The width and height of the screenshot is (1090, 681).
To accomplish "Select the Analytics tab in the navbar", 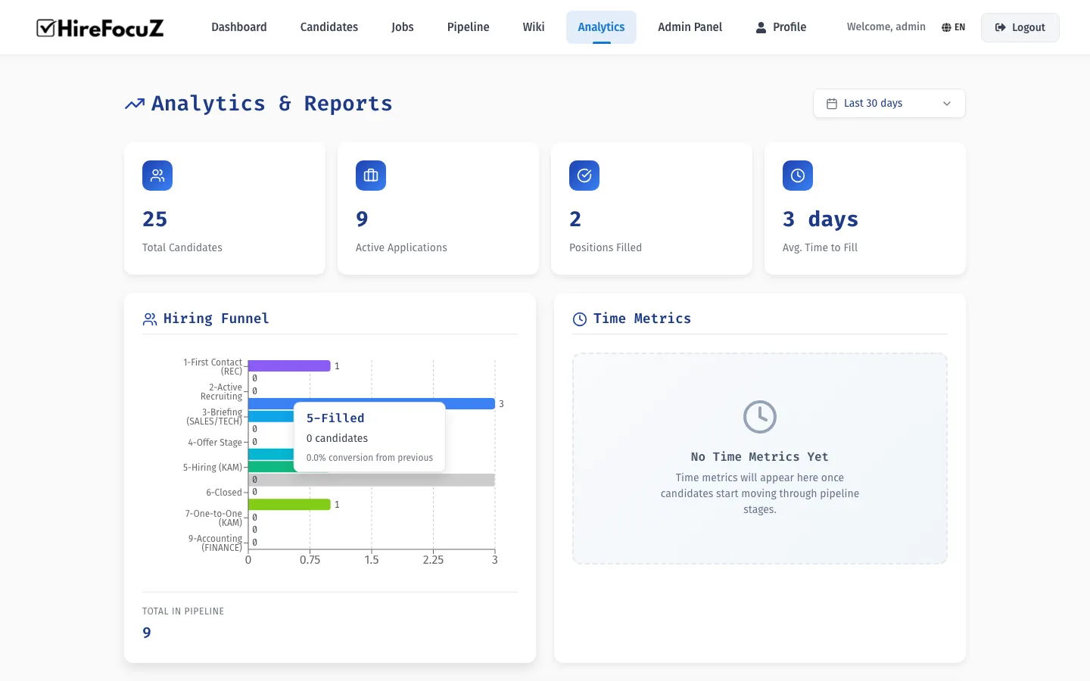I will pyautogui.click(x=601, y=26).
